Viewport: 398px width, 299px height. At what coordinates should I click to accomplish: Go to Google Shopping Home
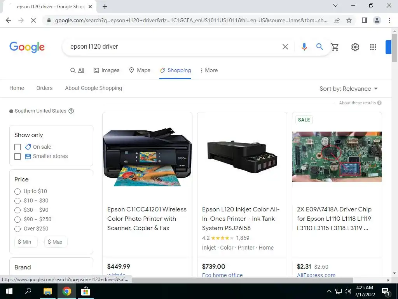pyautogui.click(x=17, y=88)
